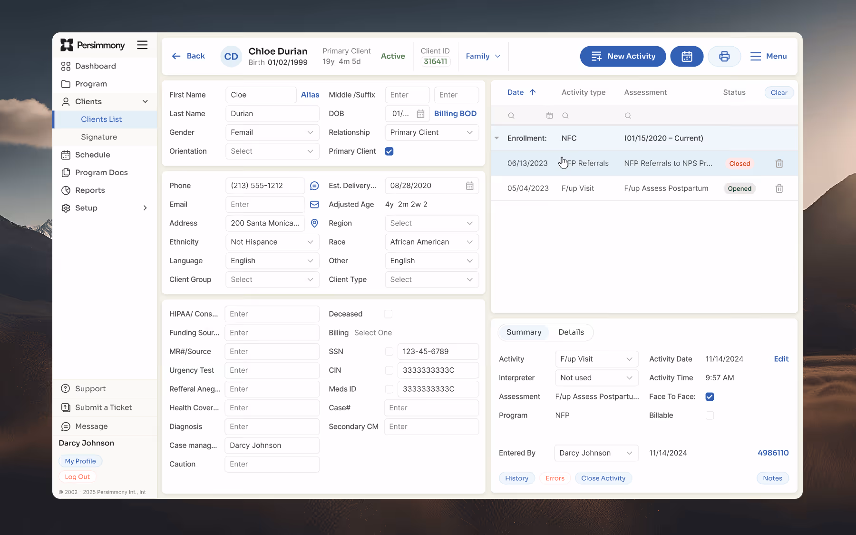This screenshot has height=535, width=856.
Task: Expand the Setup submenu arrow
Action: [x=145, y=208]
